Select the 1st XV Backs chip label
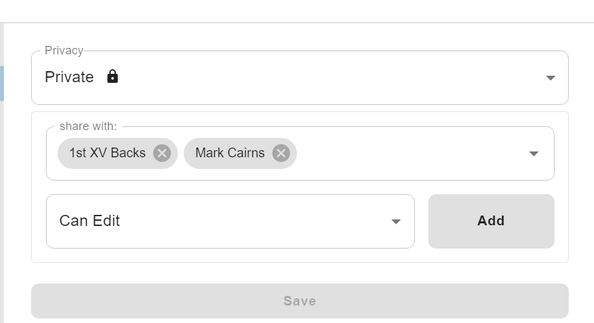This screenshot has height=323, width=594. coord(107,153)
